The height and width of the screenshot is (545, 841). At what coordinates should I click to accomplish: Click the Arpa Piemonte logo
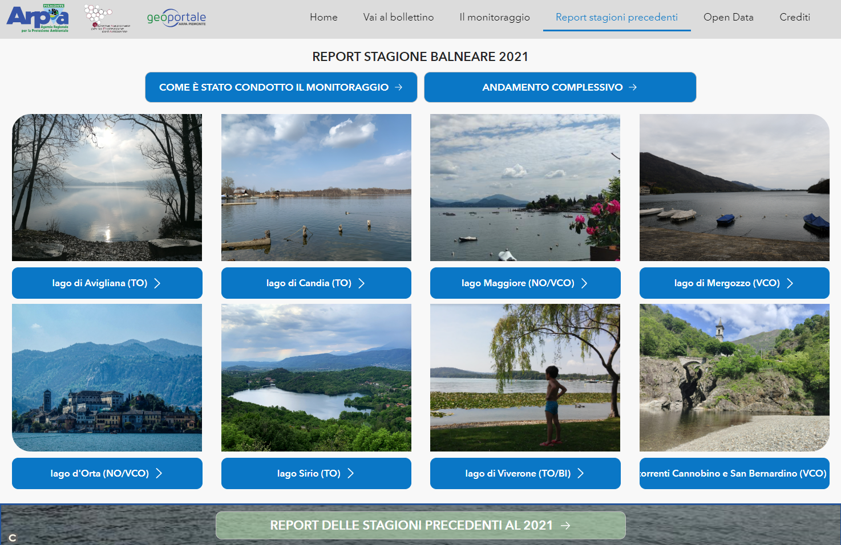point(38,18)
